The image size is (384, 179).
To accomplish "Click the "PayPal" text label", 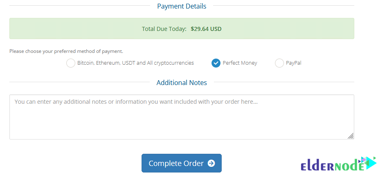I will [x=293, y=63].
